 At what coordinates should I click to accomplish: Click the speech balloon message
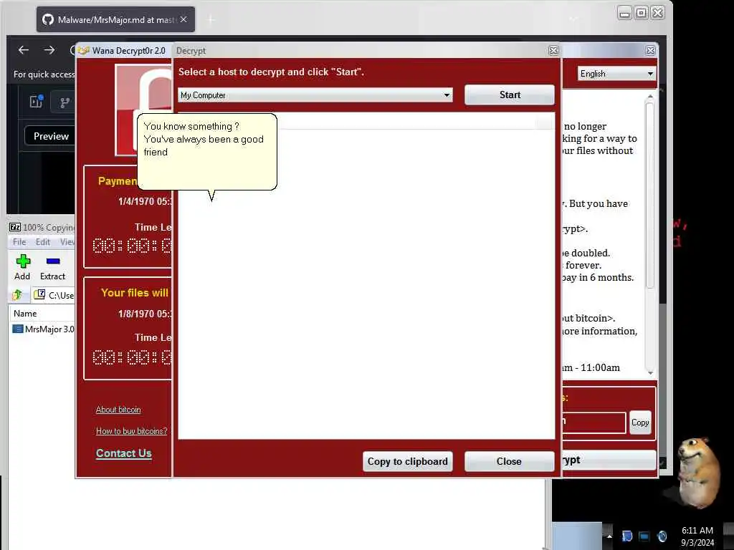tap(207, 152)
